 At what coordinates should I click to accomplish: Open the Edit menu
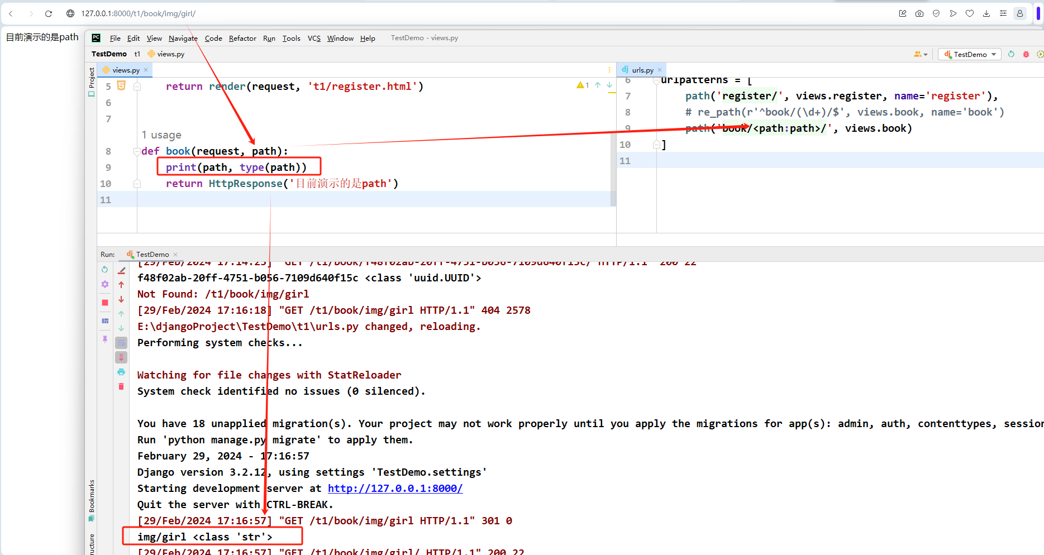(x=134, y=38)
